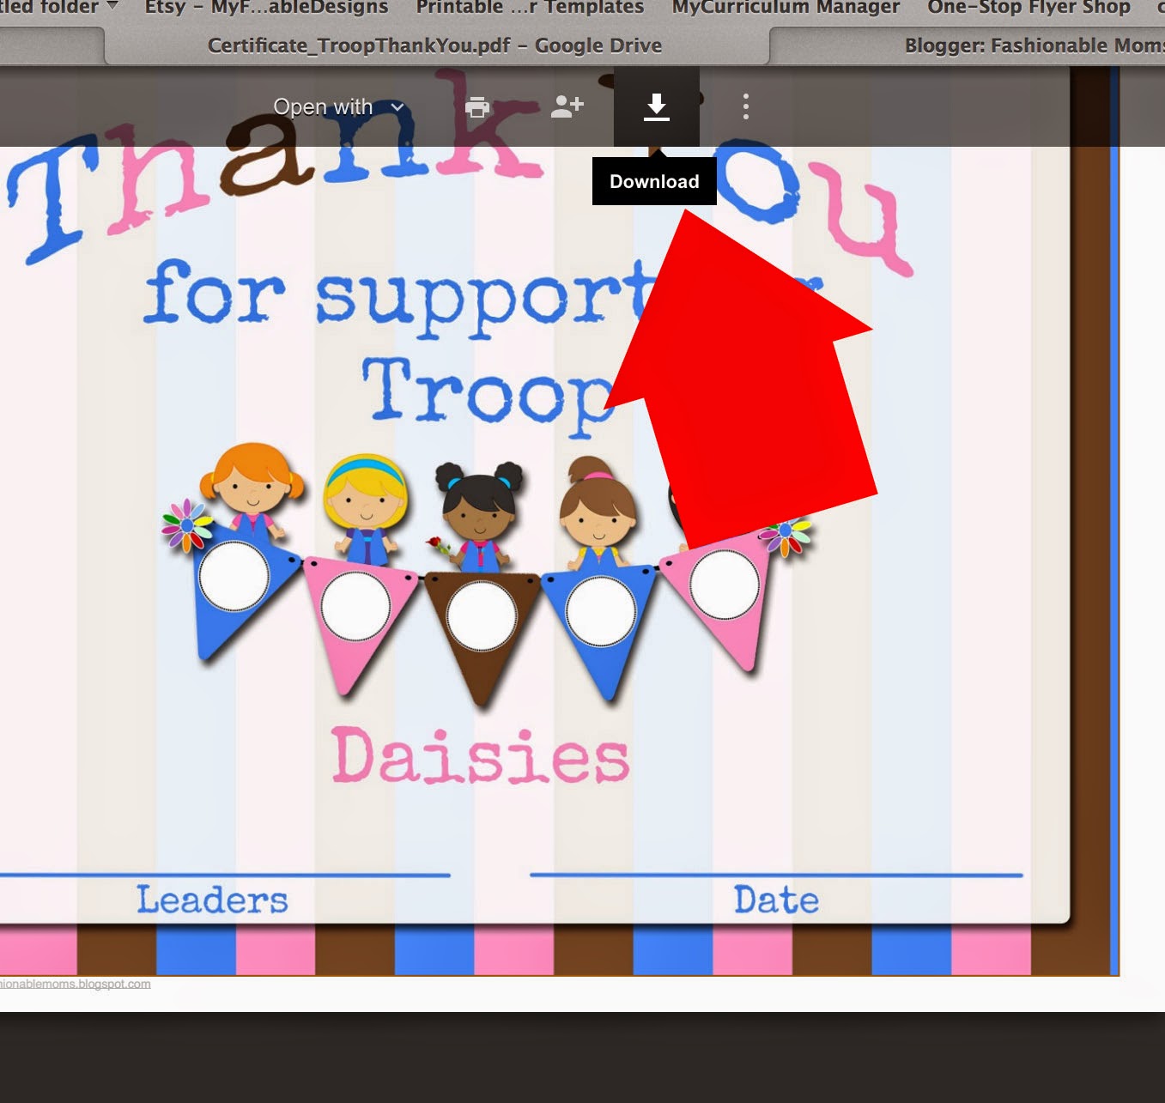The height and width of the screenshot is (1103, 1165).
Task: Open the One-Stop Flyer Shop bookmark
Action: coord(1028,8)
